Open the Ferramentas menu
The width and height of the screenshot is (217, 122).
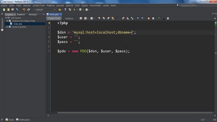[x=95, y=5]
